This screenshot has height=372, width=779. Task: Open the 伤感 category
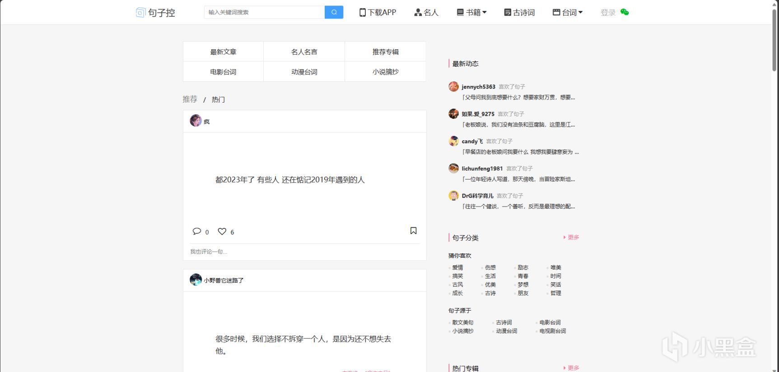[490, 268]
